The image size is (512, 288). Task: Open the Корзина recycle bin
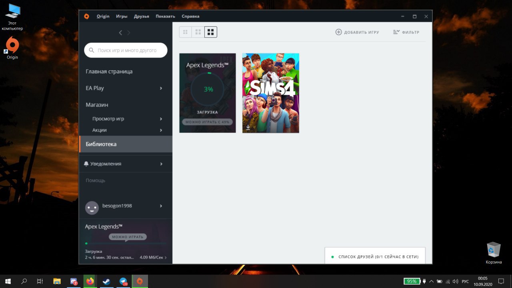pos(494,253)
